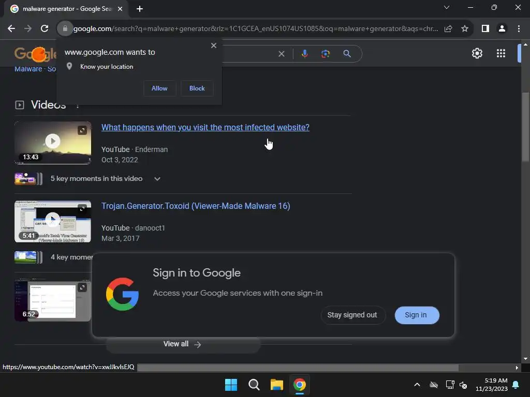The image size is (530, 397).
Task: Open a new browser tab
Action: click(140, 9)
